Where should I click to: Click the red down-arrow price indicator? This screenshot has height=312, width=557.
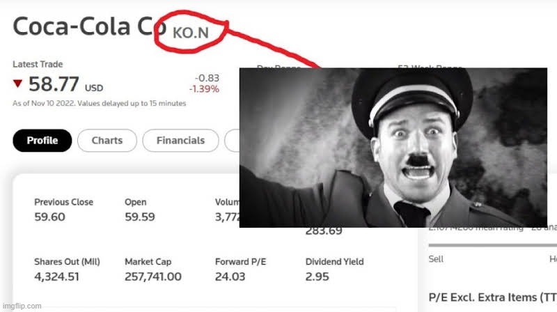(x=17, y=84)
